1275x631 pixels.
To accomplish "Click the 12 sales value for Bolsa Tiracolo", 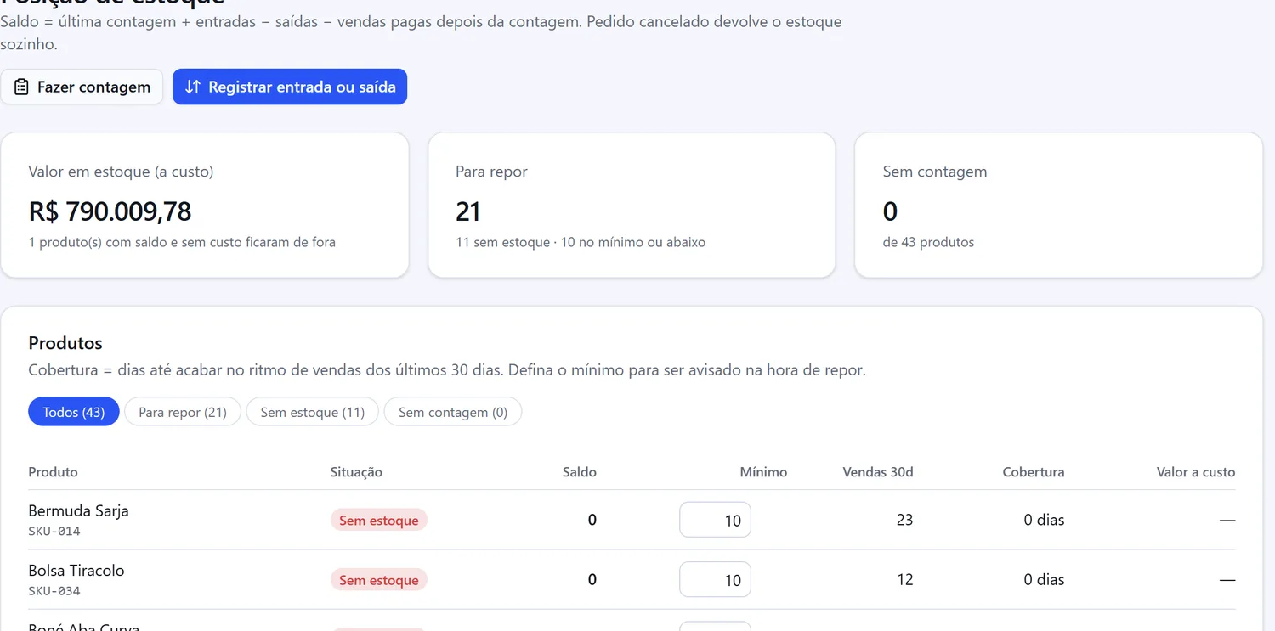I will [x=904, y=580].
